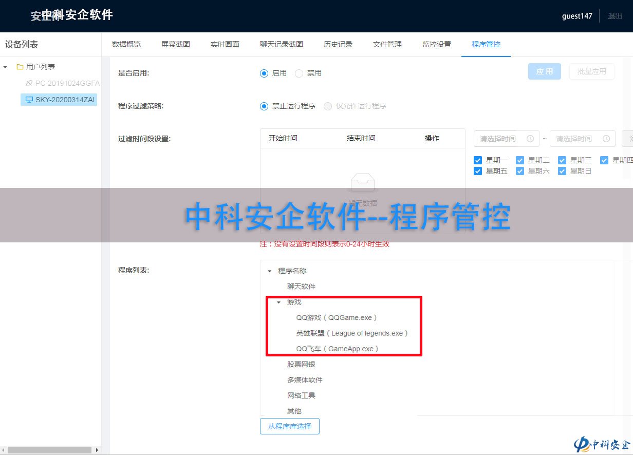The width and height of the screenshot is (633, 456).
Task: Select the 禁用 radio button
Action: pos(299,73)
